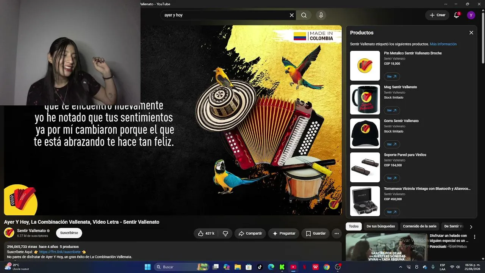Click Ver for Gorra Sentir Vallenato
Screen dimensions: 485x273
point(391,144)
